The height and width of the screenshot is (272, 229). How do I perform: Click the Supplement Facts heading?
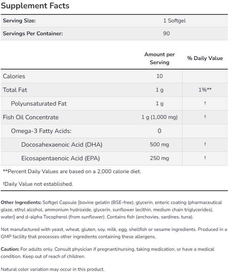[x=35, y=6]
